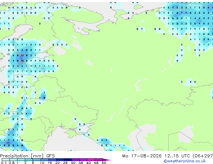Click the Mo 17-08-2026 forecast date text
This screenshot has height=164, width=213.
[142, 156]
